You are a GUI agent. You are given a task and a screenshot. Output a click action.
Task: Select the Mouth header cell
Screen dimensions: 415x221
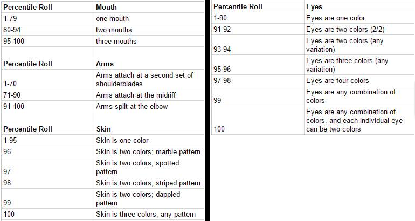coord(149,7)
